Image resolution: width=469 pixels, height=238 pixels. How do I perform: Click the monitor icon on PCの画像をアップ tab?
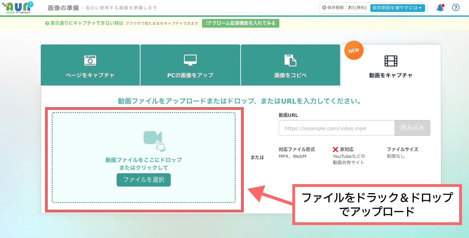pos(190,59)
